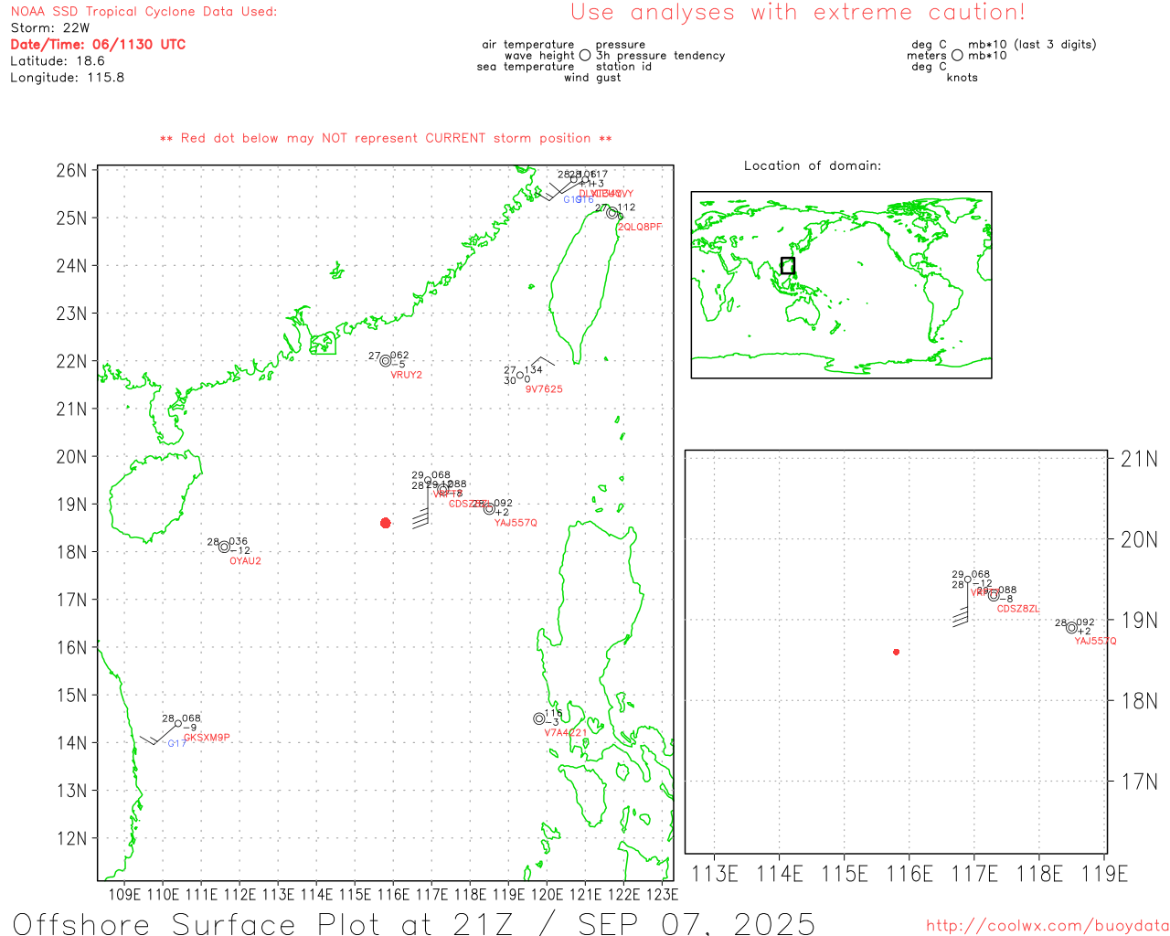Click the 12N latitude axis label
Viewport: 1170px width, 936px height.
point(72,839)
